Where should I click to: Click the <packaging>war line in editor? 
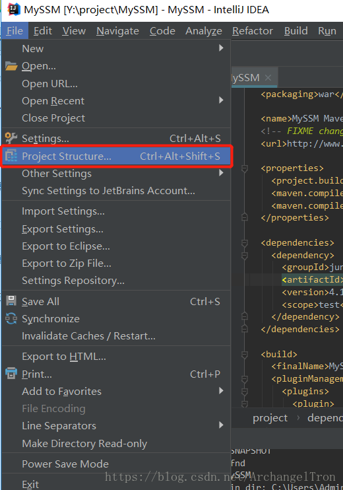point(302,94)
